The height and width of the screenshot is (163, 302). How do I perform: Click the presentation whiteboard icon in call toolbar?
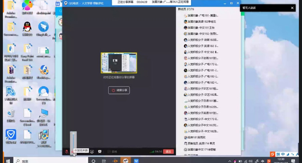pyautogui.click(x=100, y=151)
